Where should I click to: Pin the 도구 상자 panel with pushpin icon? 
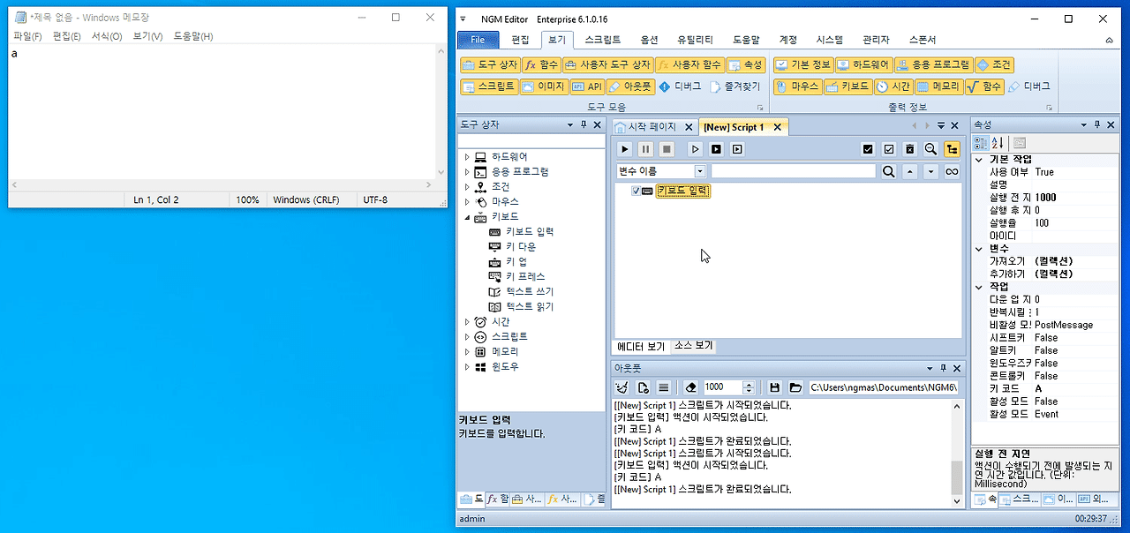coord(584,125)
